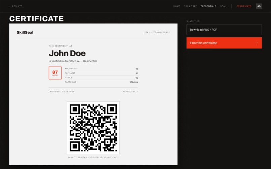271x169 pixels.
Task: Click the certificate QR code
Action: (x=93, y=128)
